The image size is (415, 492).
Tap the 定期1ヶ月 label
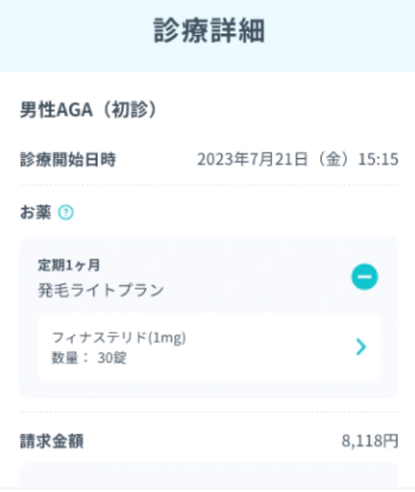coord(69,265)
